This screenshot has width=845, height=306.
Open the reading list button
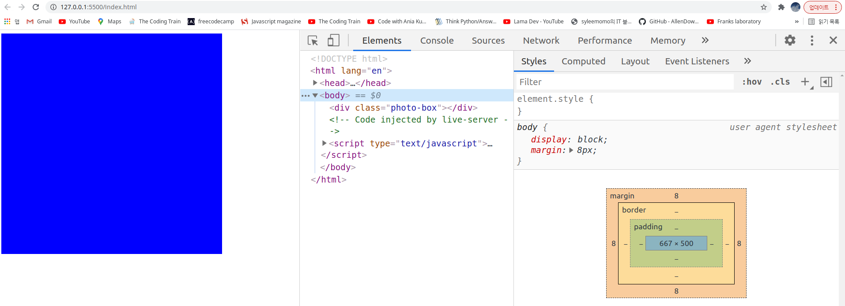click(824, 21)
